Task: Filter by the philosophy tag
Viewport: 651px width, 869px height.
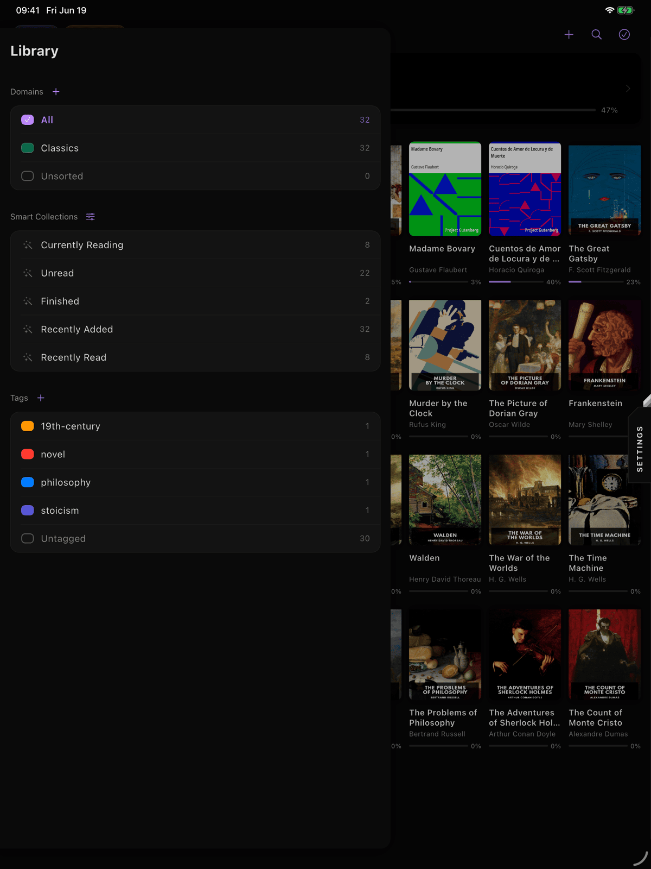Action: tap(195, 482)
